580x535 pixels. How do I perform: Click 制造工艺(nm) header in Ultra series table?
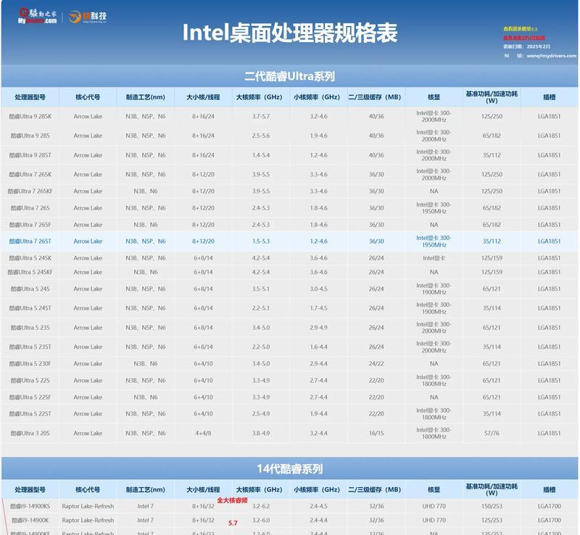click(146, 97)
